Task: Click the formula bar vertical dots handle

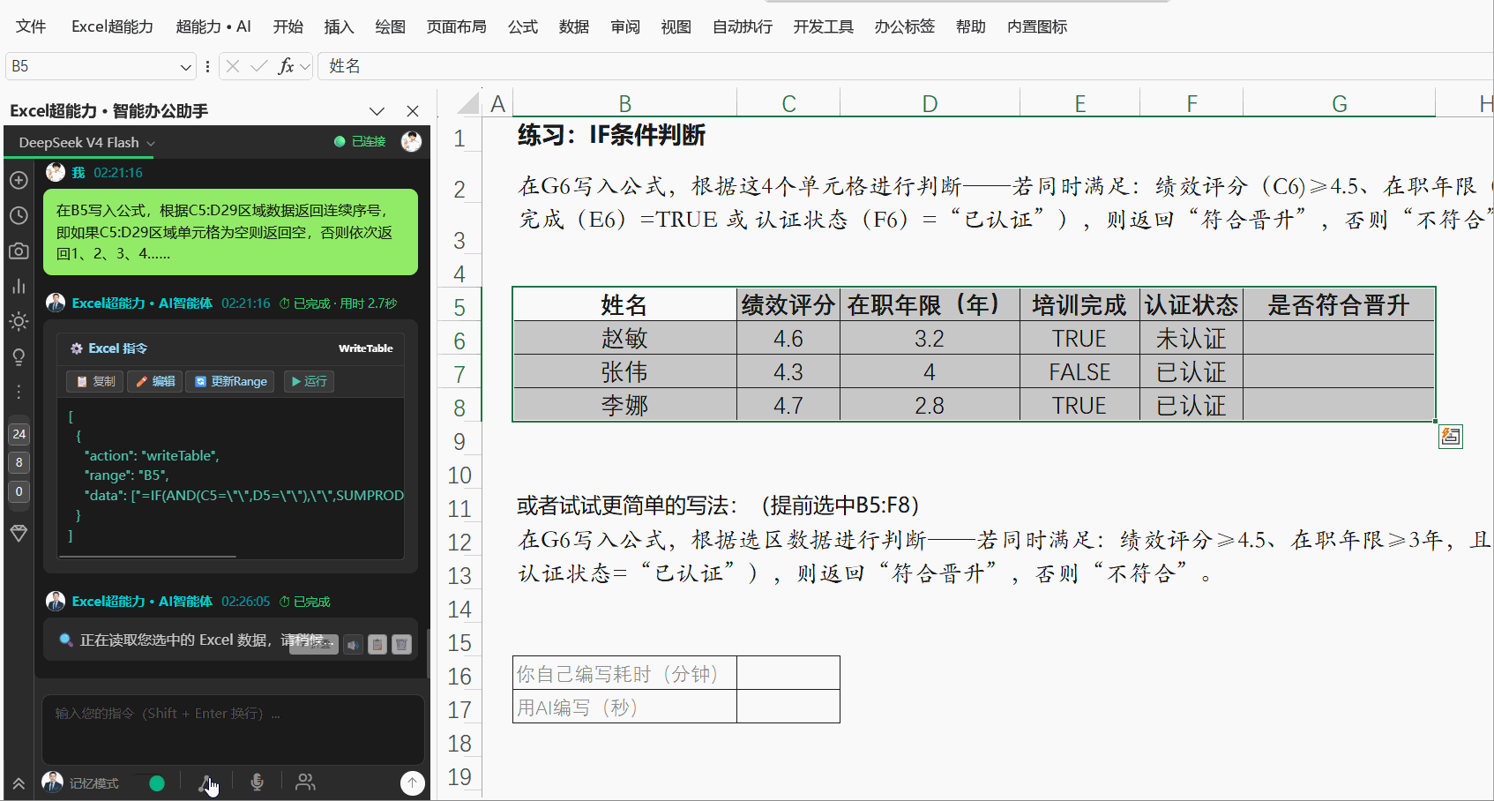Action: click(207, 66)
